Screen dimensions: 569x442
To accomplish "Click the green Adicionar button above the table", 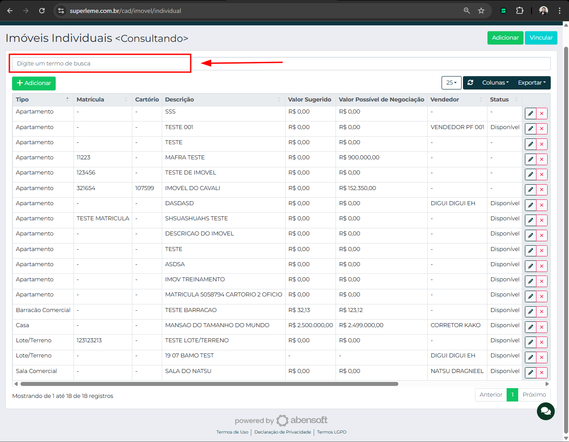I will tap(34, 83).
